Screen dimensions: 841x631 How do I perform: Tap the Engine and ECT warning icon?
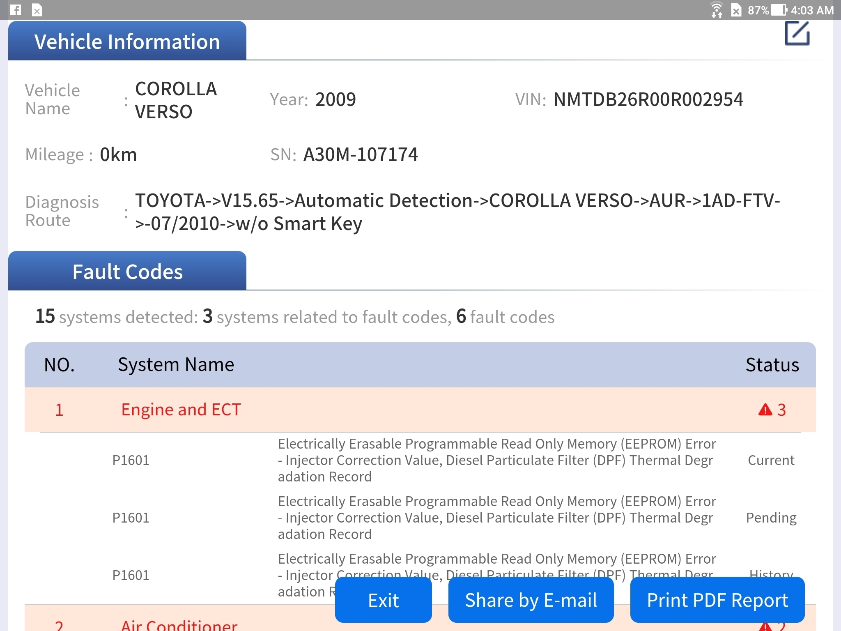765,410
